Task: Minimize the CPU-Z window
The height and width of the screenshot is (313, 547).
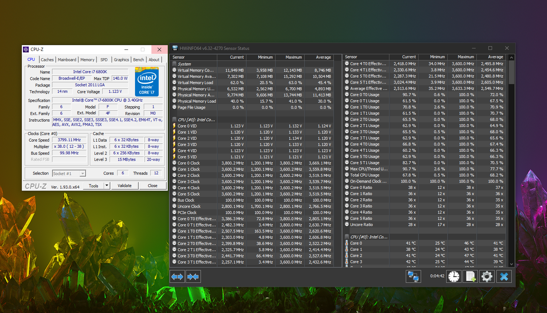Action: click(126, 49)
